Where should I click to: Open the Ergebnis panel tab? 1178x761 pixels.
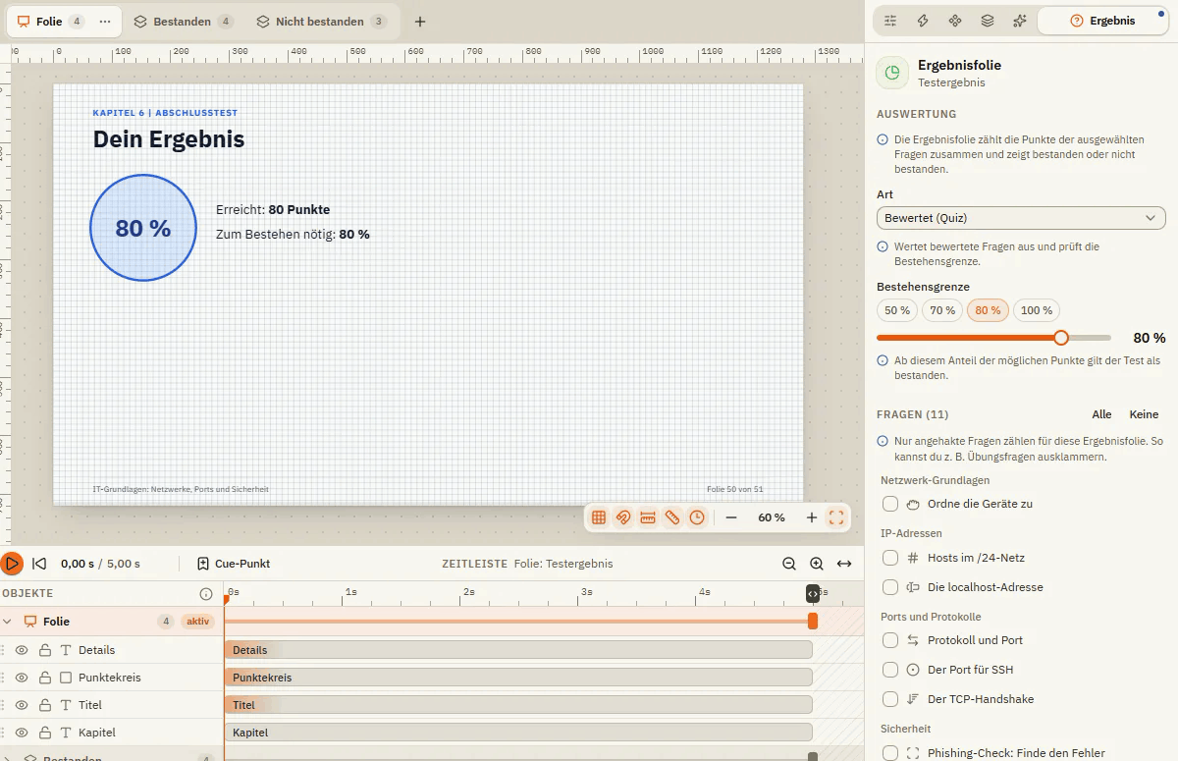pyautogui.click(x=1102, y=21)
